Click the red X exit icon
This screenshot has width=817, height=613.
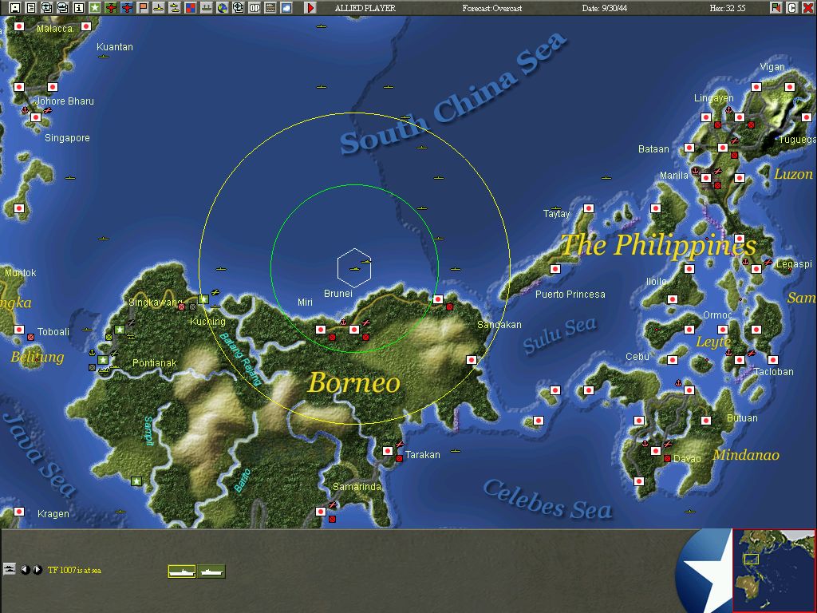pos(807,7)
